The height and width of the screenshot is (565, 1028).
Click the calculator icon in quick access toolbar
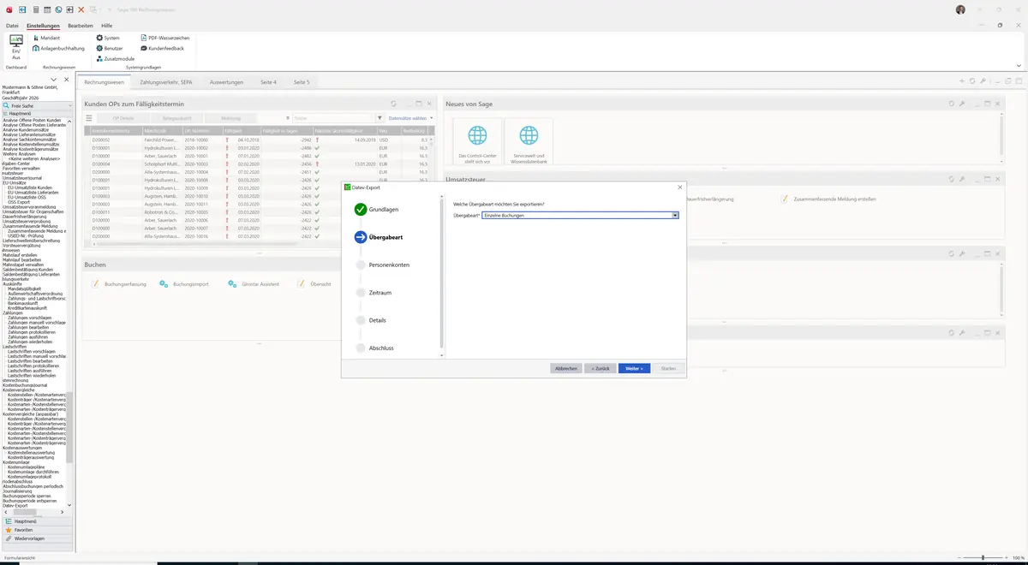[35, 9]
